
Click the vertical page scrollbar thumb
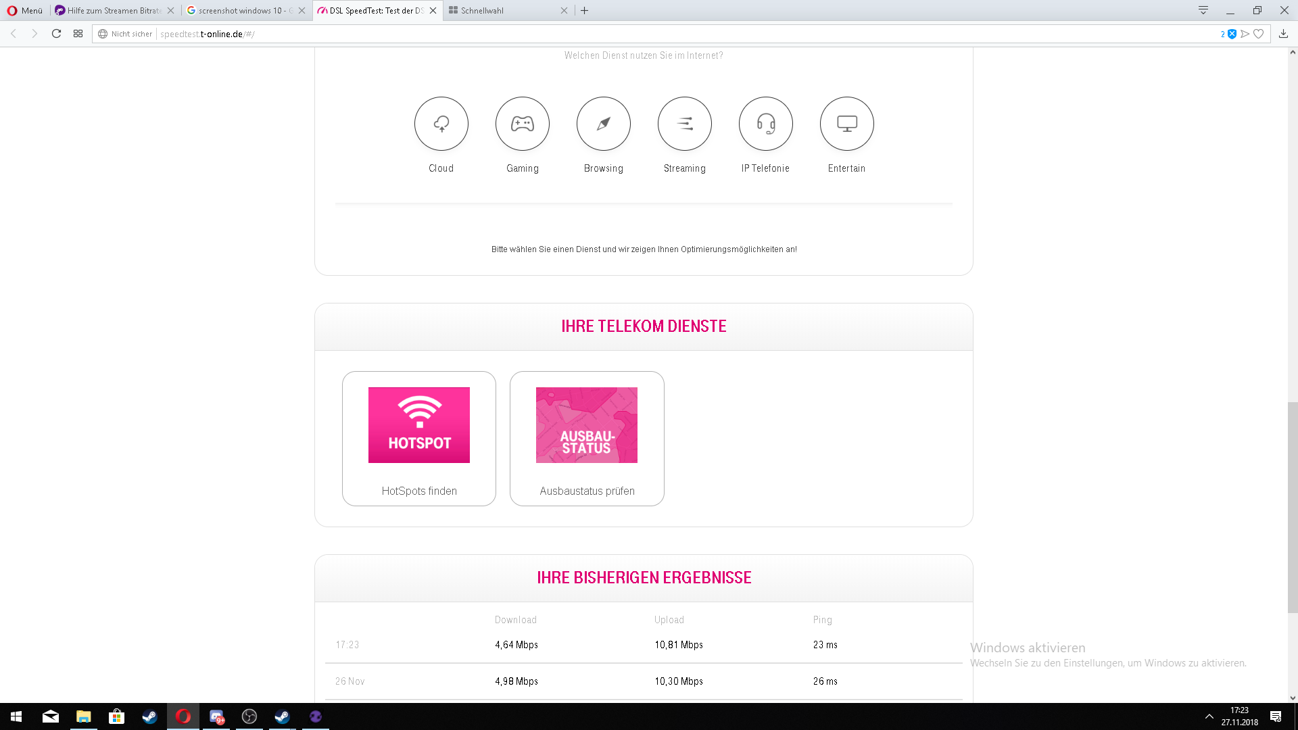tap(1293, 507)
